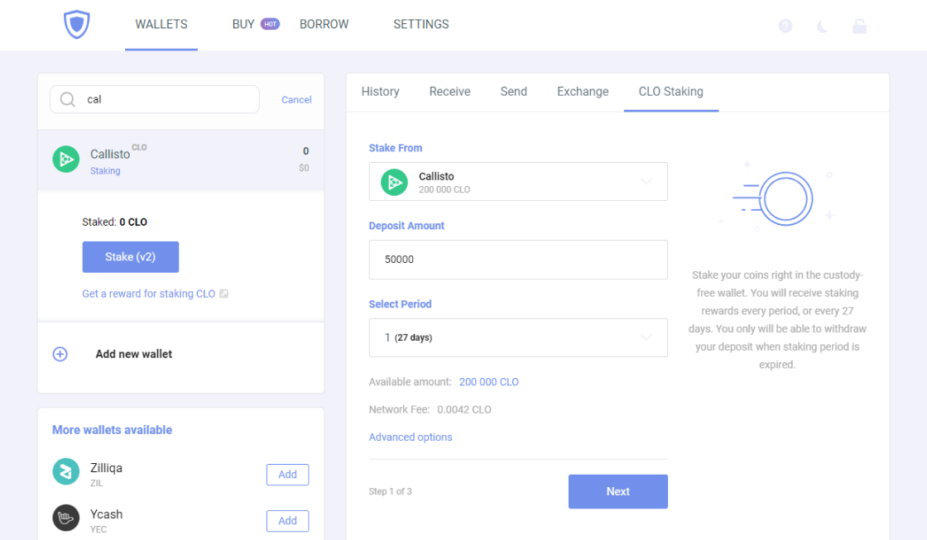Viewport: 927px width, 540px height.
Task: Add the Ycash wallet
Action: pos(287,520)
